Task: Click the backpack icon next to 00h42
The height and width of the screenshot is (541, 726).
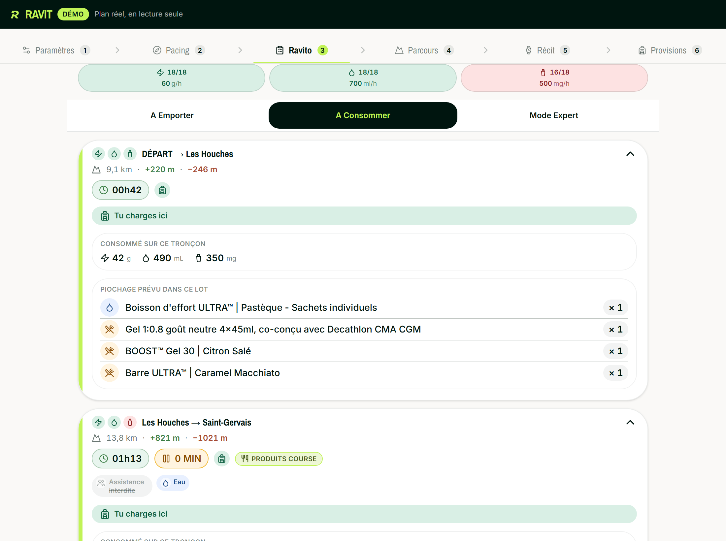Action: tap(162, 190)
